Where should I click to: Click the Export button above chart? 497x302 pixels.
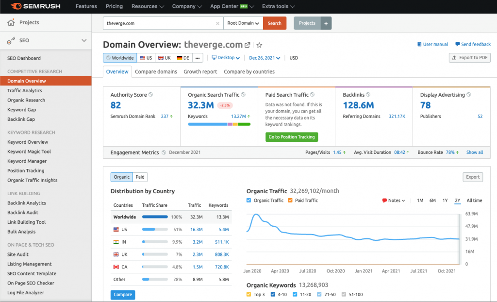(x=473, y=177)
